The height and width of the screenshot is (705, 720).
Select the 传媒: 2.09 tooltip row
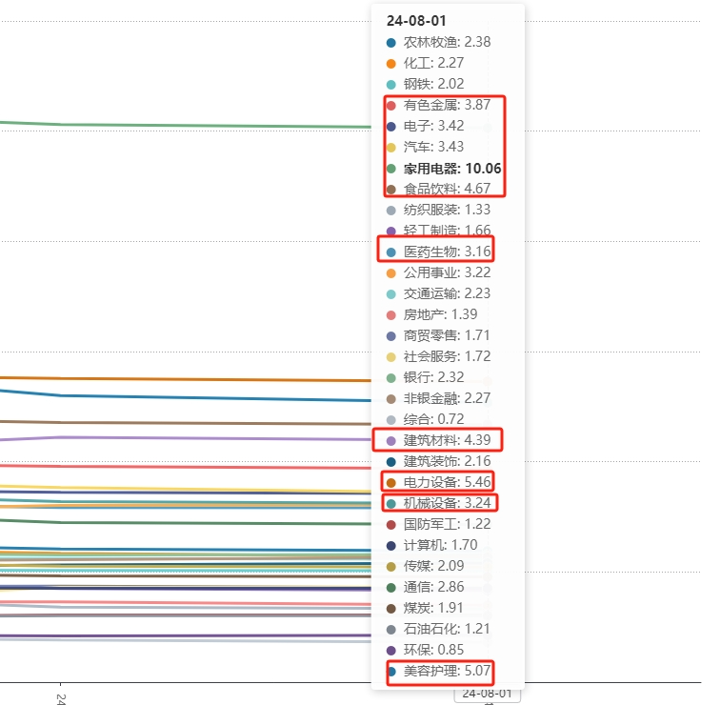coord(425,566)
